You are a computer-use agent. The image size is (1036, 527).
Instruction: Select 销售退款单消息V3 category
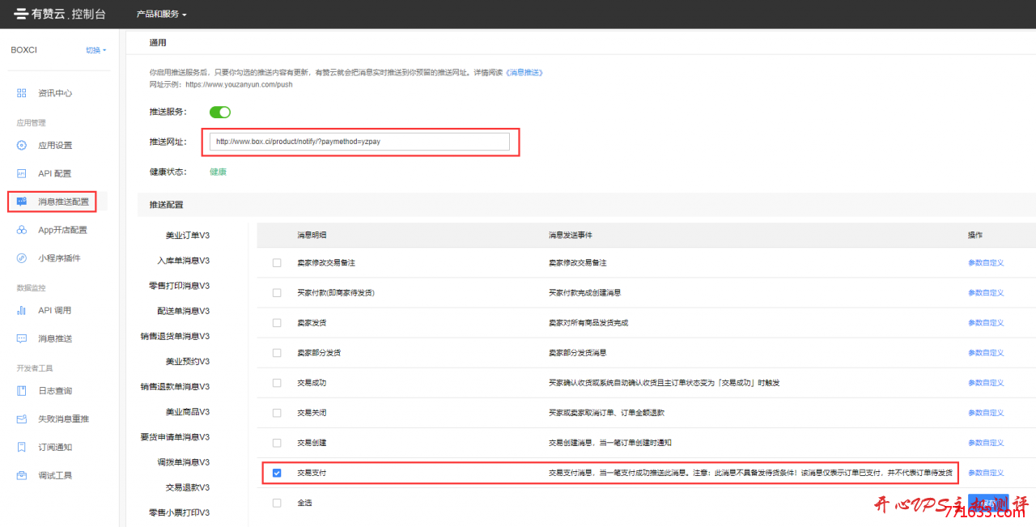pos(175,386)
